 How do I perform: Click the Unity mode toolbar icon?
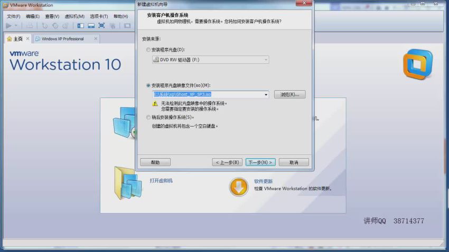pos(113,26)
